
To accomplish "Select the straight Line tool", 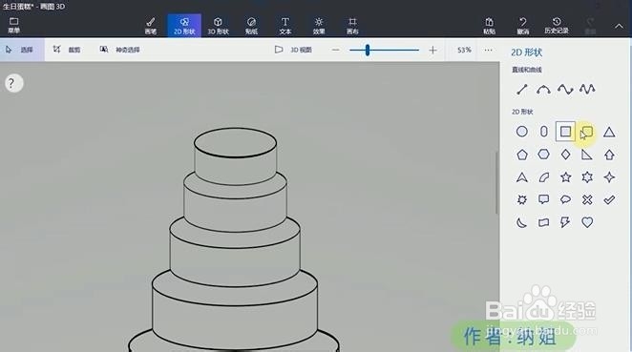I will (522, 89).
